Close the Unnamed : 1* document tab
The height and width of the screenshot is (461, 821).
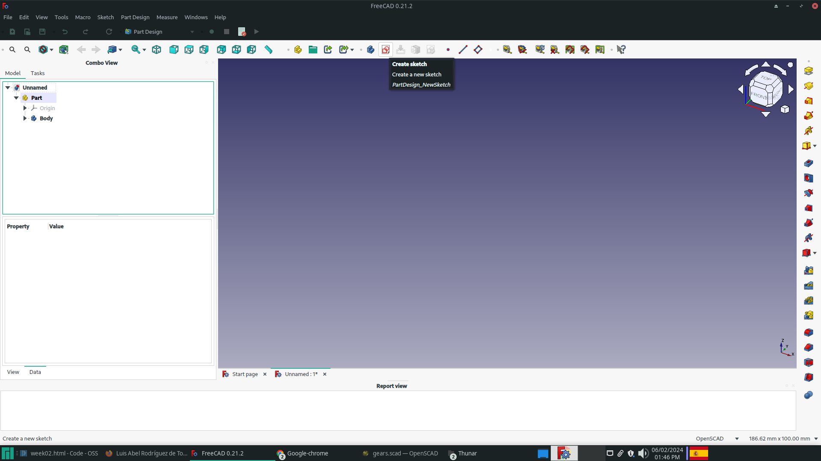pyautogui.click(x=325, y=374)
